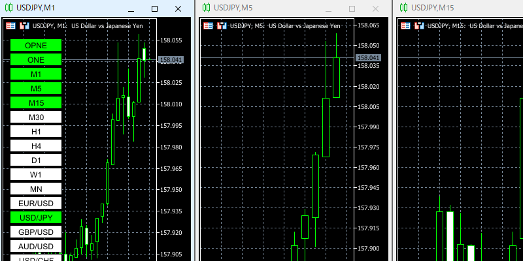Select the D1 daily timeframe button

(x=36, y=160)
